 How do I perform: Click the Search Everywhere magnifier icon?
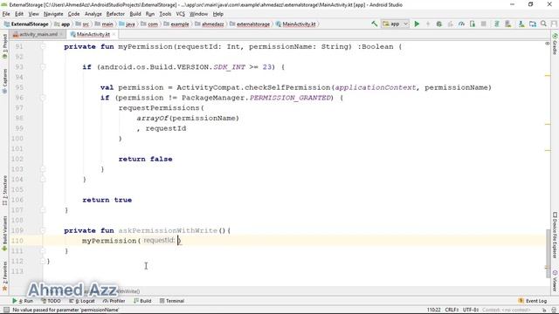543,24
